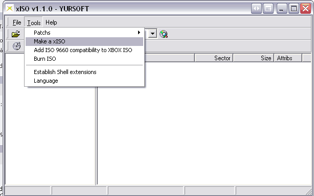The image size is (314, 196).
Task: Select Burn ISO menu entry
Action: [84, 59]
